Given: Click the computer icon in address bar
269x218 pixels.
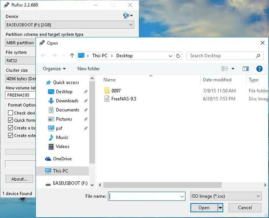Looking at the screenshot, I should (81, 56).
